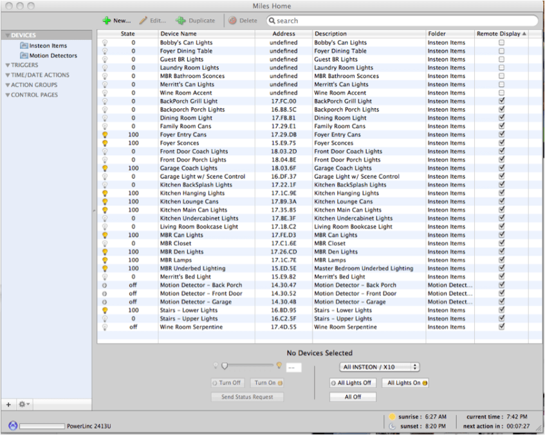Click the brightness slider handle

click(225, 366)
